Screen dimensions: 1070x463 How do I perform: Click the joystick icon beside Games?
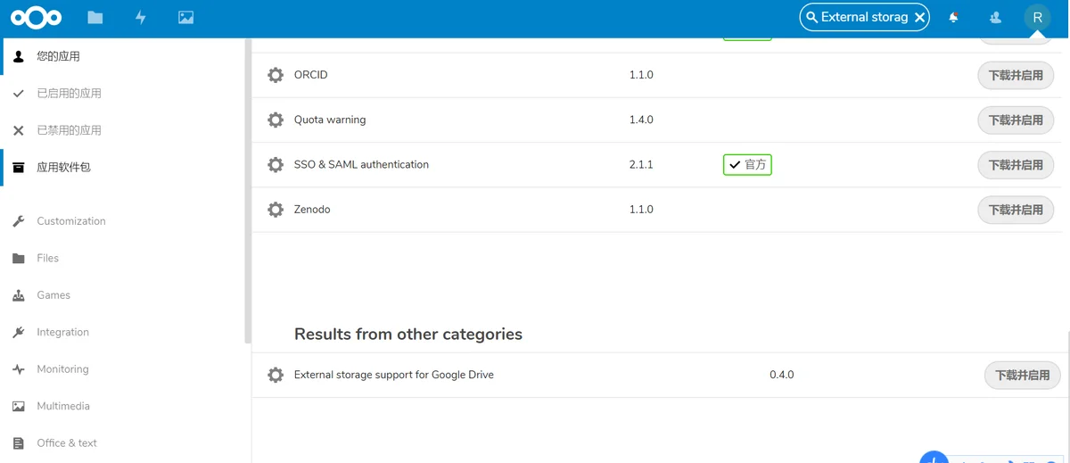[x=19, y=295]
